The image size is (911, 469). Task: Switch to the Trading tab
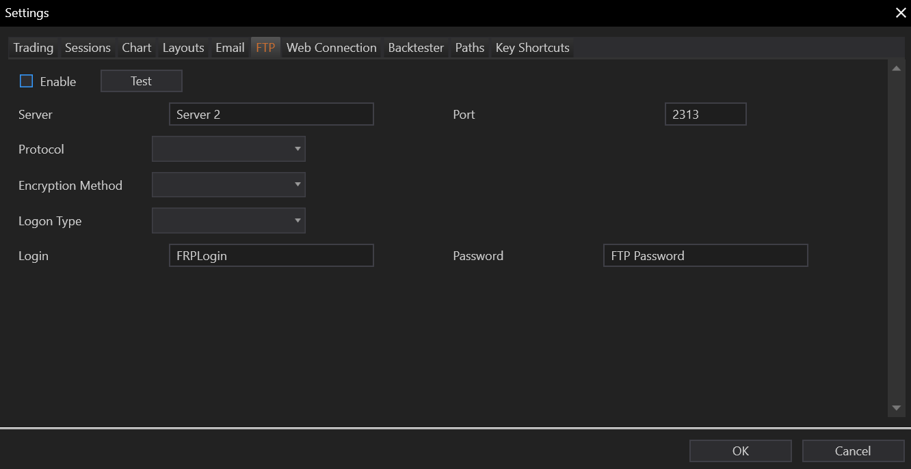click(34, 48)
